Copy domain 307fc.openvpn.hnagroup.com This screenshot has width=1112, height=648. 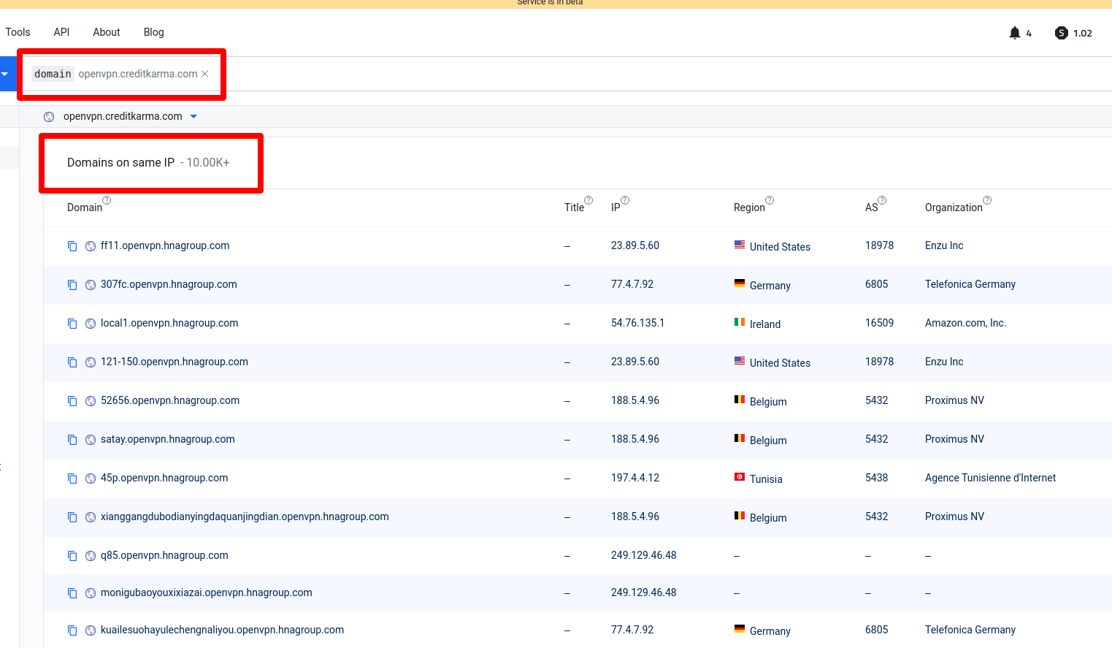click(x=72, y=285)
